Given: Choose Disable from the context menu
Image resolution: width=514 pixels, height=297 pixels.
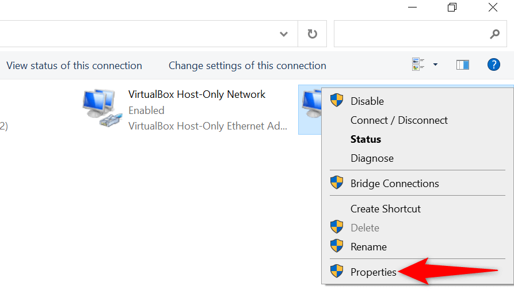Looking at the screenshot, I should pos(367,101).
